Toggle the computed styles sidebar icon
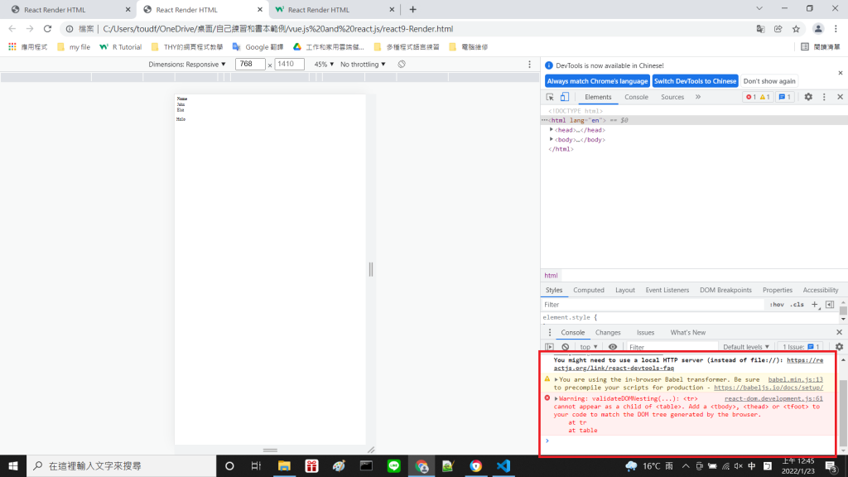Viewport: 848px width, 477px height. (830, 305)
